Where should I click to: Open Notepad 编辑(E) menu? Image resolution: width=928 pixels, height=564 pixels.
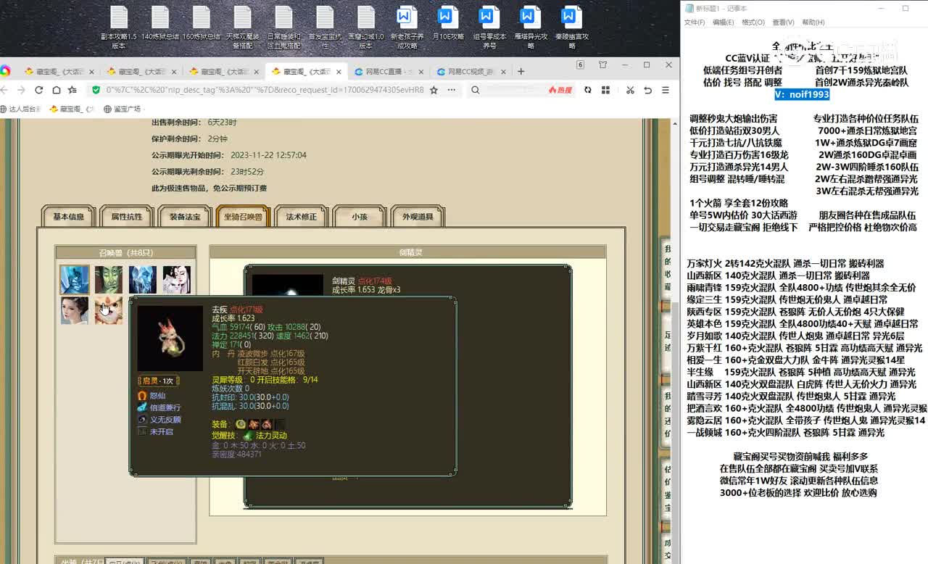(723, 22)
